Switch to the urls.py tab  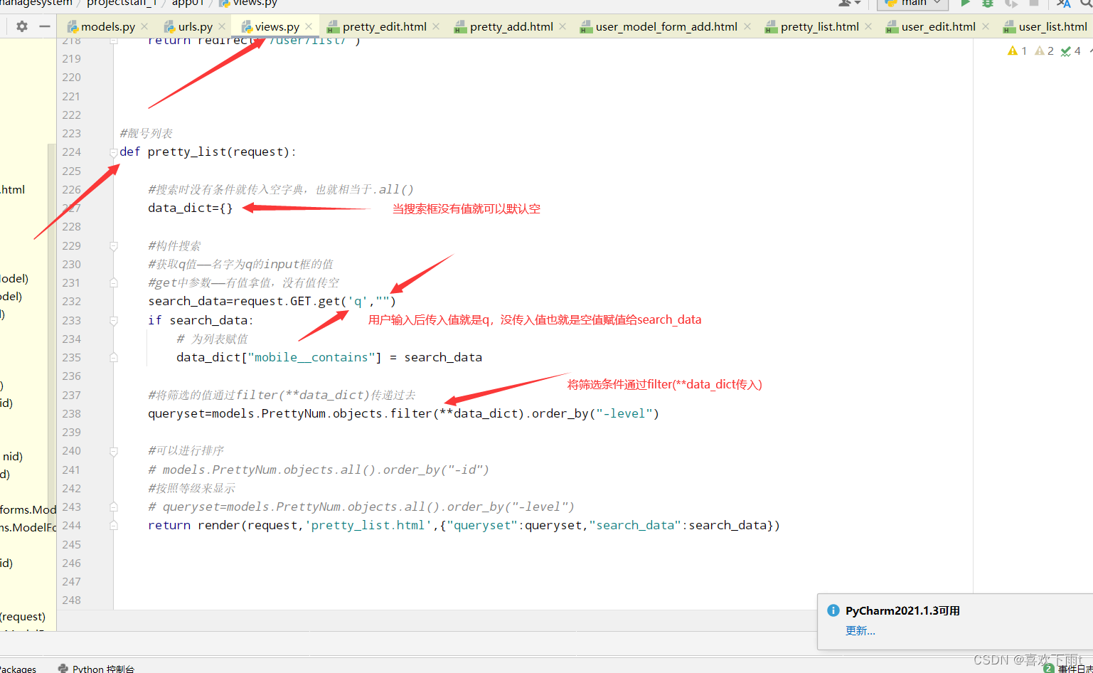coord(195,26)
